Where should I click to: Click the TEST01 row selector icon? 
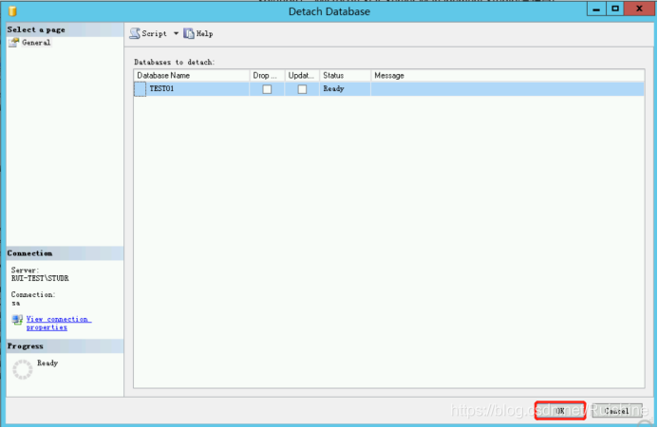(x=141, y=89)
